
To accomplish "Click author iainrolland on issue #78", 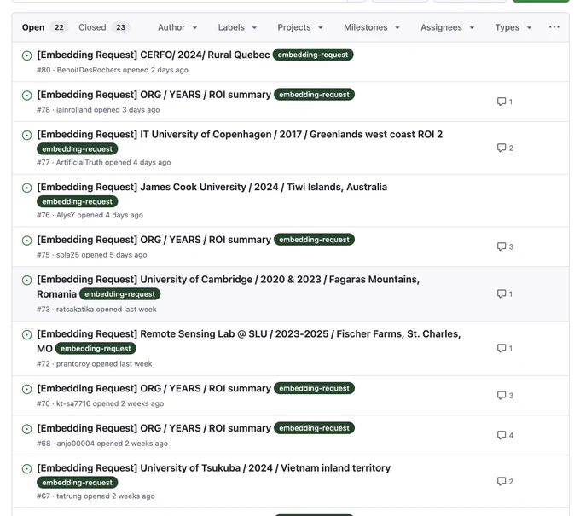I will coord(74,110).
